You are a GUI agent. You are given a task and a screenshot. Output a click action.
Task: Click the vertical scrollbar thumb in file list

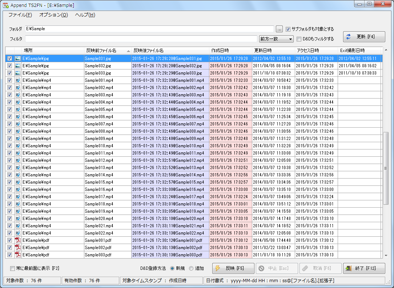tap(386, 168)
